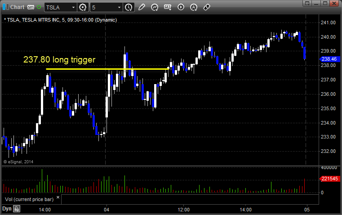
Task: Click the 241.00 price axis label
Action: click(328, 22)
